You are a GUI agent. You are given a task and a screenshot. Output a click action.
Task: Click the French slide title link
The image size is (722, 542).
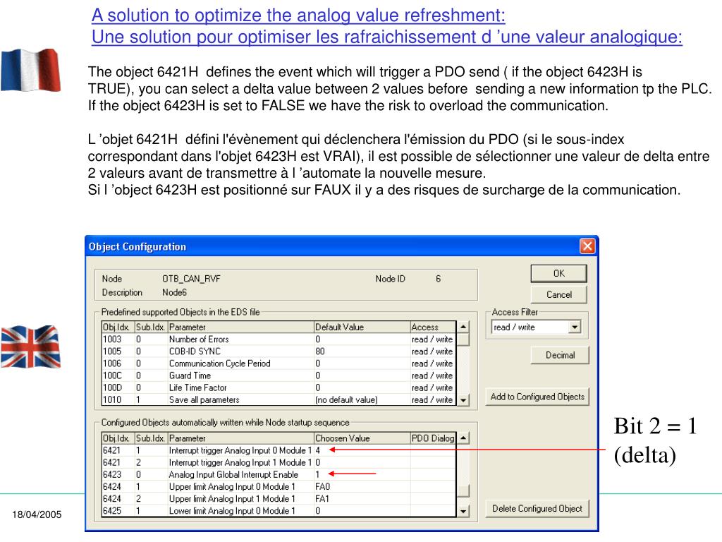(x=387, y=37)
